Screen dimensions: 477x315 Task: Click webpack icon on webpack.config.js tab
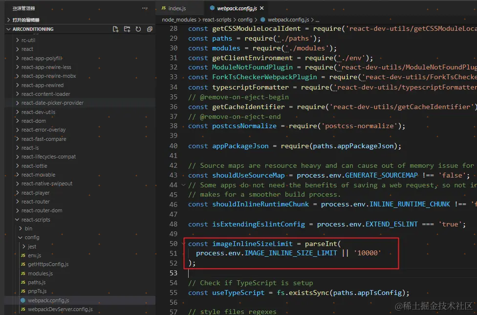click(x=212, y=8)
